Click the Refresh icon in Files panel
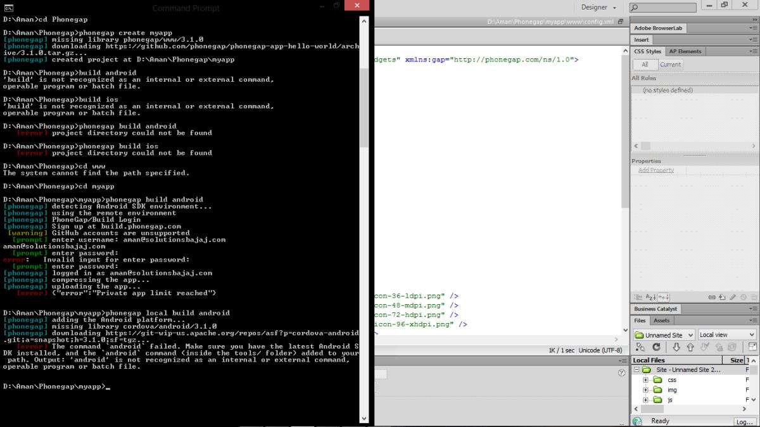Viewport: 760px width, 427px height. pyautogui.click(x=656, y=347)
